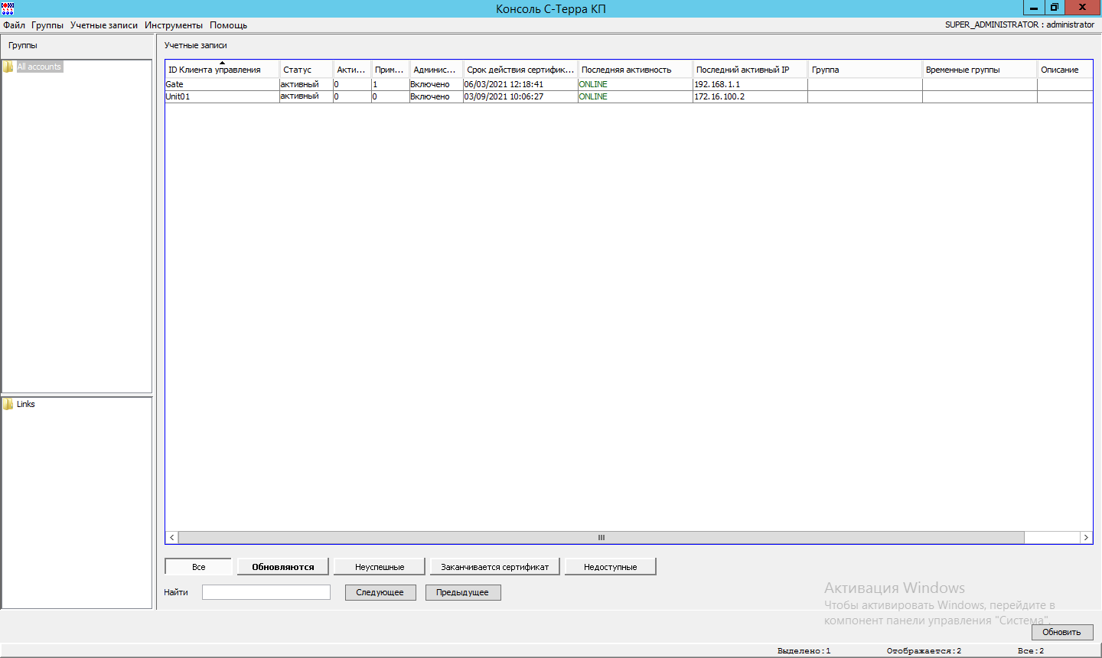Sort by Статус column header
The width and height of the screenshot is (1102, 658).
(x=306, y=70)
